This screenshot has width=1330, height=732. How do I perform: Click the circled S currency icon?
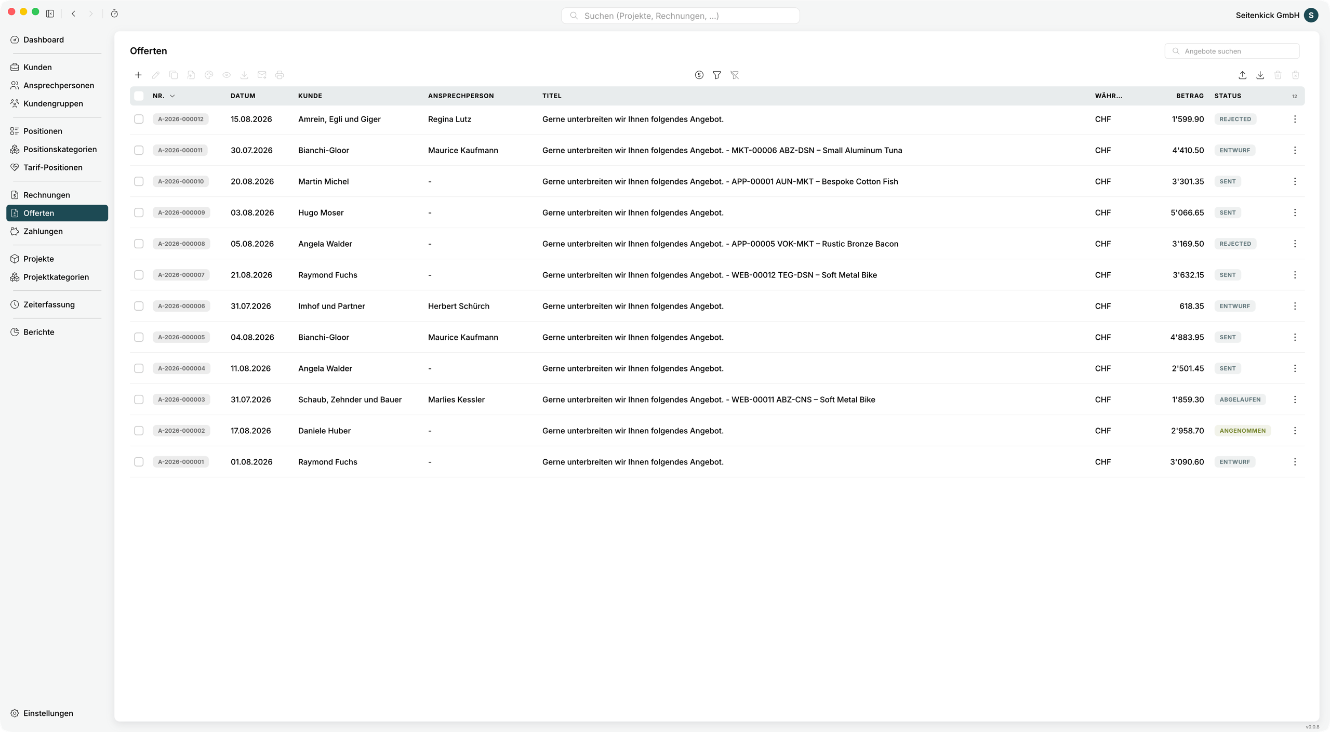(x=699, y=75)
